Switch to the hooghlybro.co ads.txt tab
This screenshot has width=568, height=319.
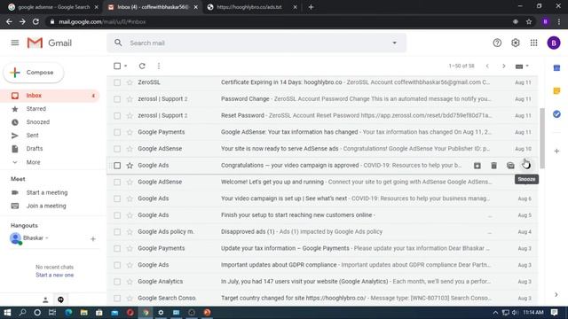[x=250, y=7]
